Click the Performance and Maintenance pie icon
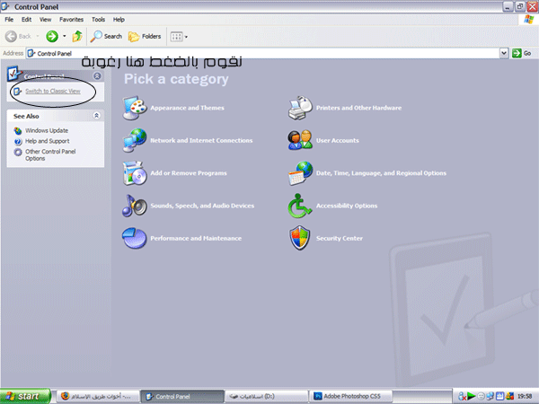The width and height of the screenshot is (539, 404). point(135,238)
